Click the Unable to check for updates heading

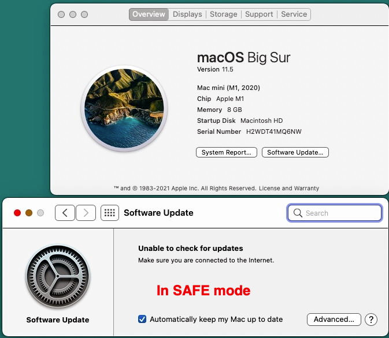191,249
